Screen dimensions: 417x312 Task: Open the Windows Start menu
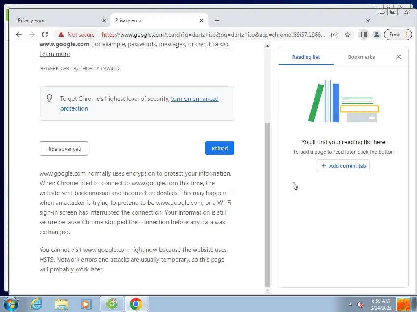click(x=11, y=304)
